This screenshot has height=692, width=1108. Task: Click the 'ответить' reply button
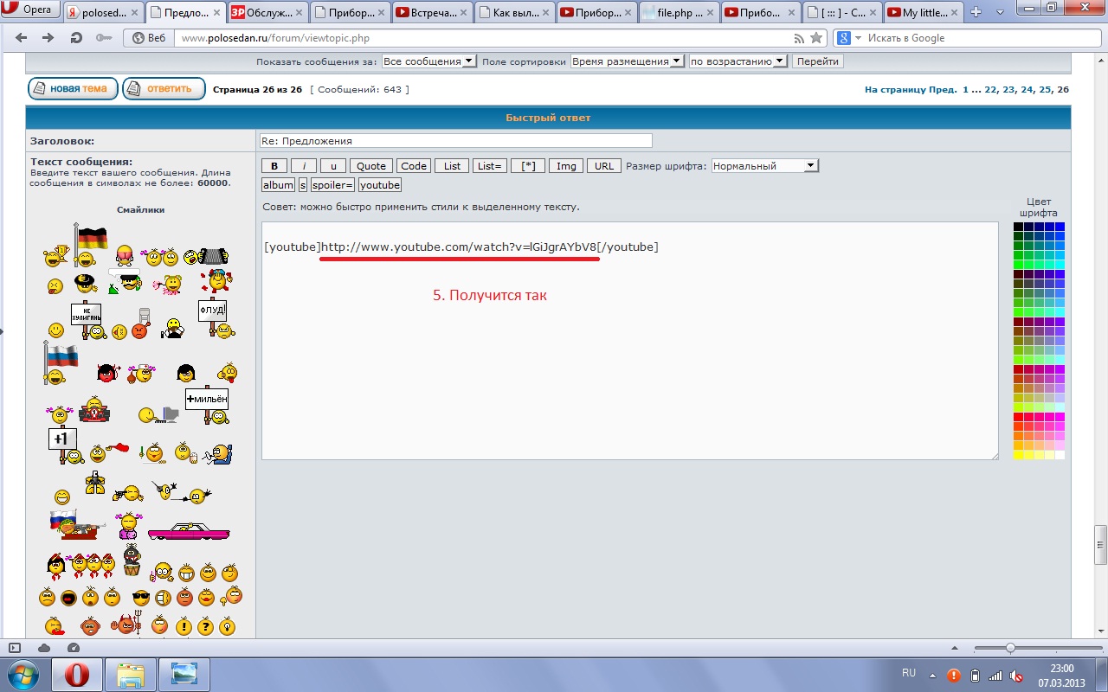coord(164,88)
